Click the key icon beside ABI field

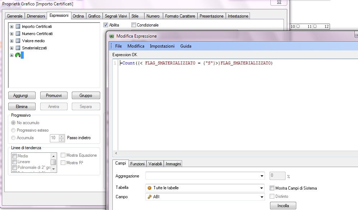pyautogui.click(x=149, y=197)
